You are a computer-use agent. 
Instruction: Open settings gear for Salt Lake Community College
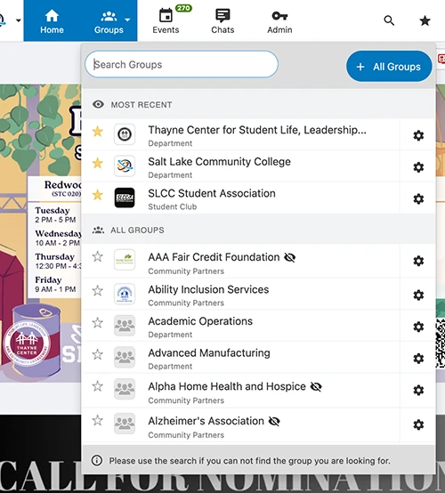click(x=418, y=167)
